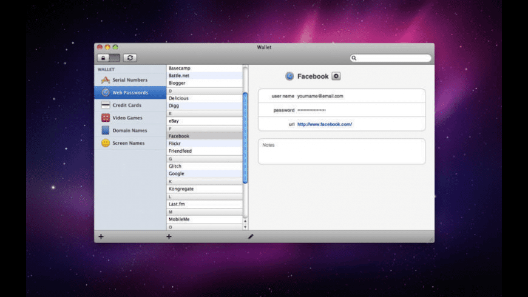The image size is (528, 297).
Task: Select the Facebook entry in list
Action: pos(205,136)
